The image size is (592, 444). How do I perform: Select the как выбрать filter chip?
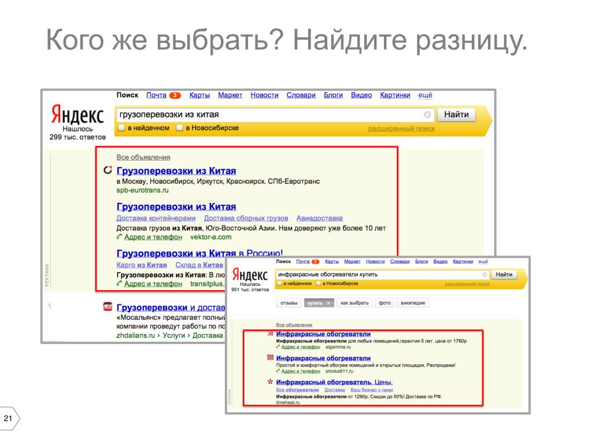[354, 303]
